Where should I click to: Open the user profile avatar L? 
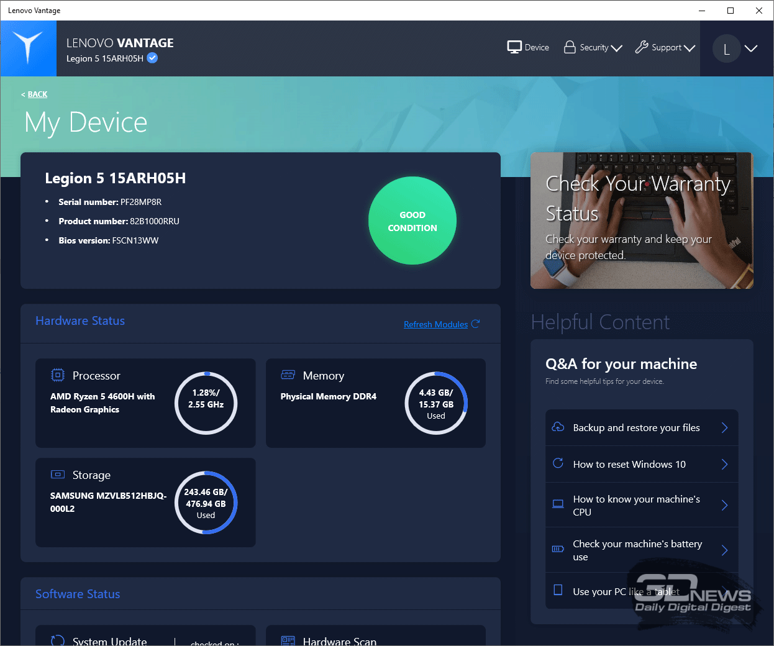(x=726, y=48)
